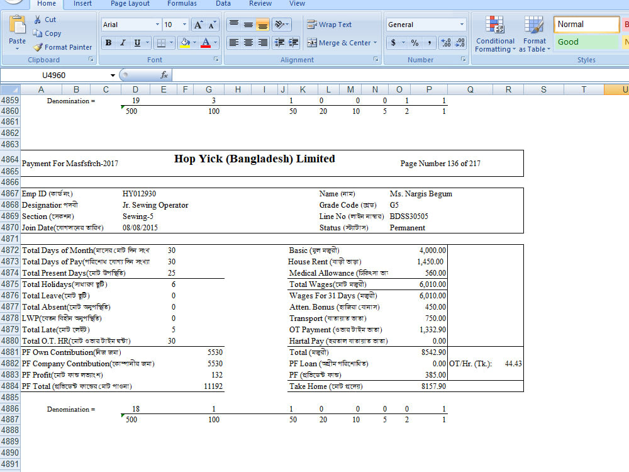Open the Formulas tab
629x472 pixels.
[182, 4]
